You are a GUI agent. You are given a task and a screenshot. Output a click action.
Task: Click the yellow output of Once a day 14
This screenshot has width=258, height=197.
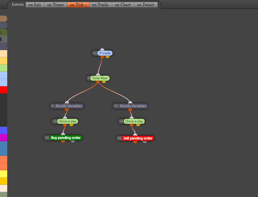coord(138,125)
